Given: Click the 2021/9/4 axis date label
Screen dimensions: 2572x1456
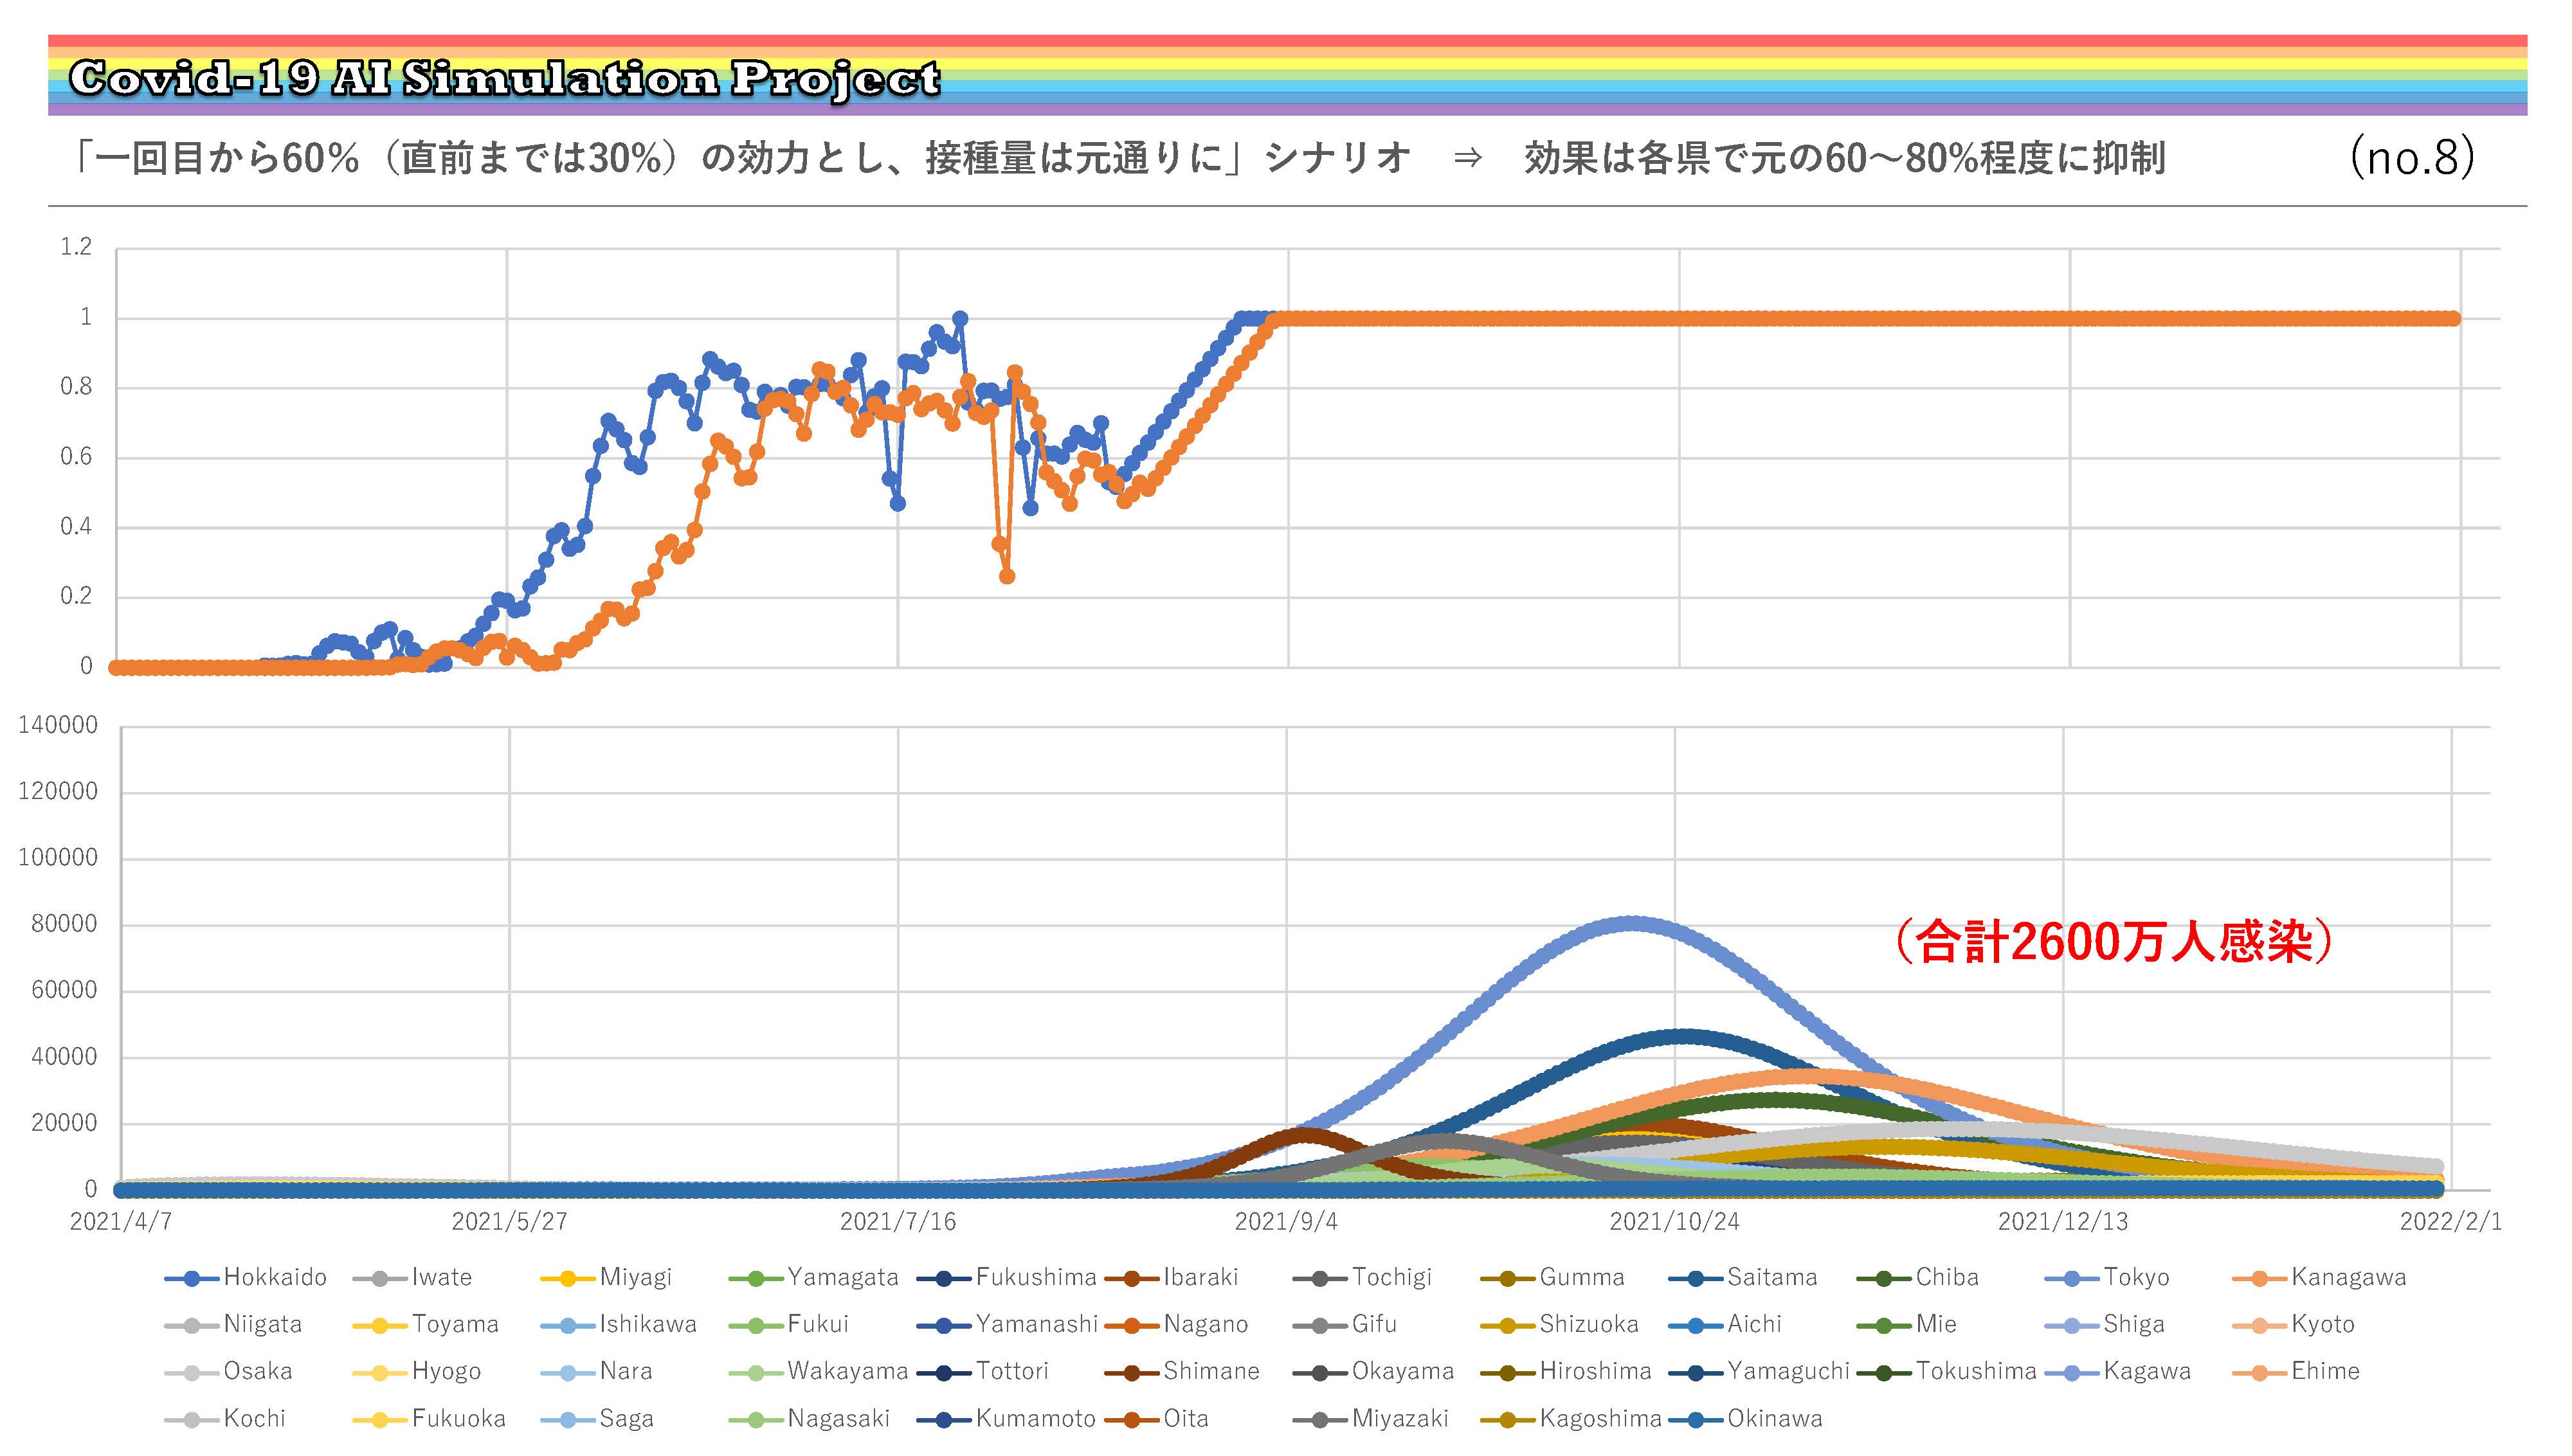Looking at the screenshot, I should pos(1286,1222).
